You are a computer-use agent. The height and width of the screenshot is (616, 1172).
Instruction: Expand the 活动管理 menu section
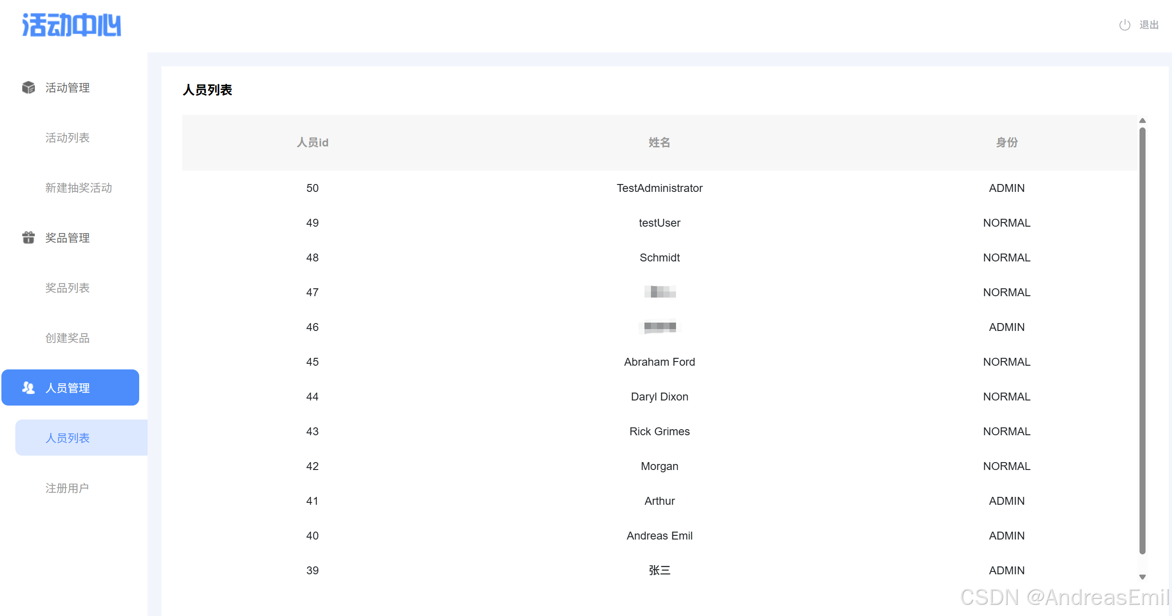[67, 88]
